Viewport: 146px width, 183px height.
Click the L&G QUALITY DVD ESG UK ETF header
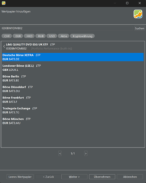[x=27, y=45]
